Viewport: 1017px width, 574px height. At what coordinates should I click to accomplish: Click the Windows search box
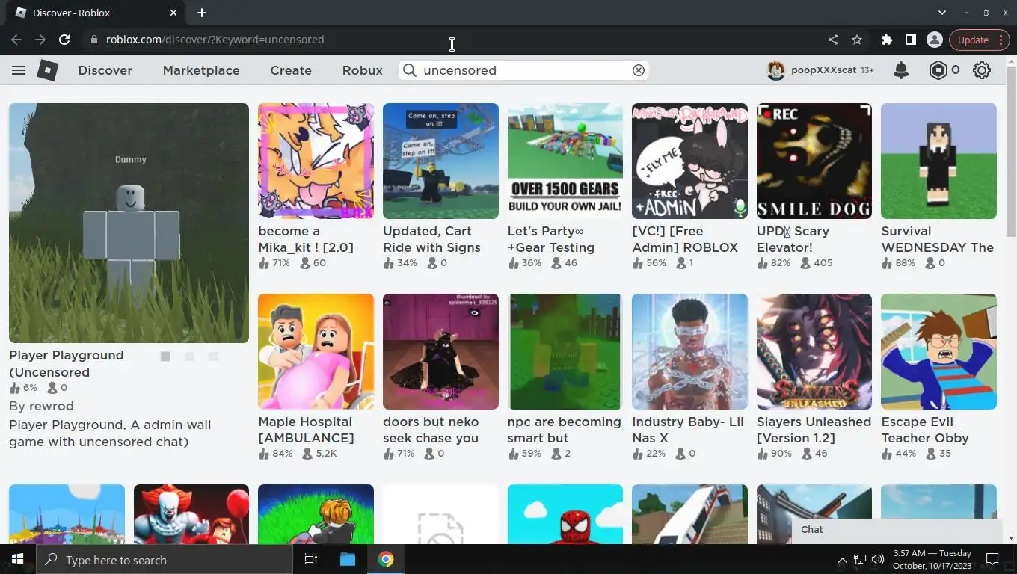(x=165, y=559)
